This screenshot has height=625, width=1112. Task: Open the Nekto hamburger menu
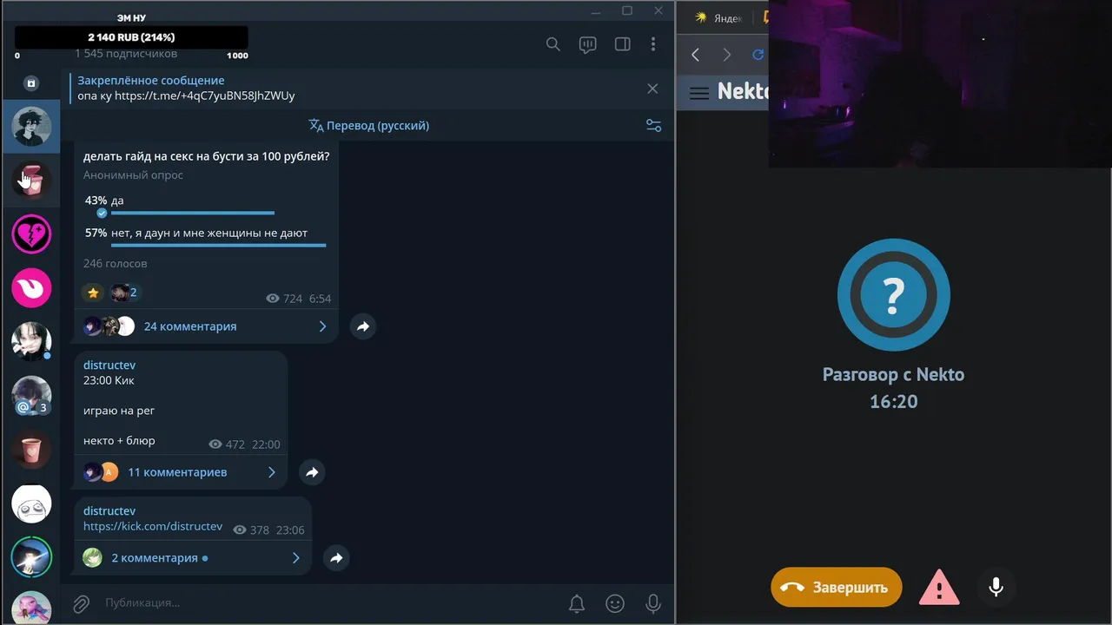tap(699, 93)
